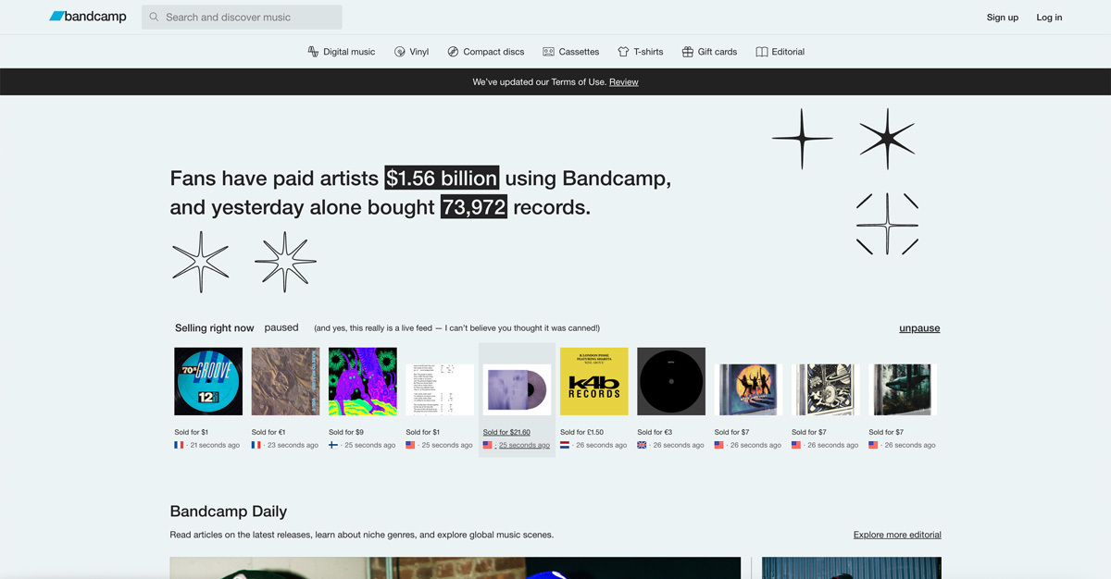Unpause the live sales feed
Screen dimensions: 1111x579
pyautogui.click(x=918, y=328)
